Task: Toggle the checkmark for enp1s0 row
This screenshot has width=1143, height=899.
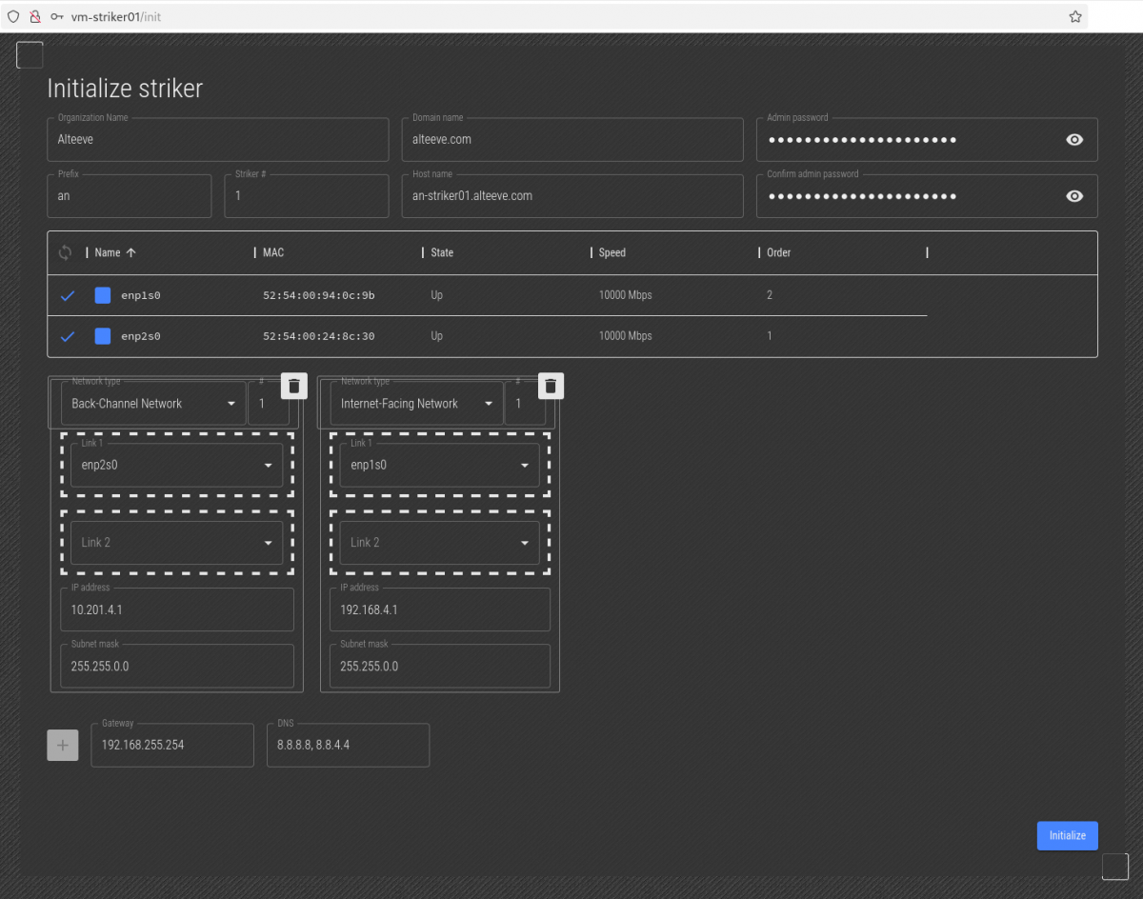Action: click(68, 295)
